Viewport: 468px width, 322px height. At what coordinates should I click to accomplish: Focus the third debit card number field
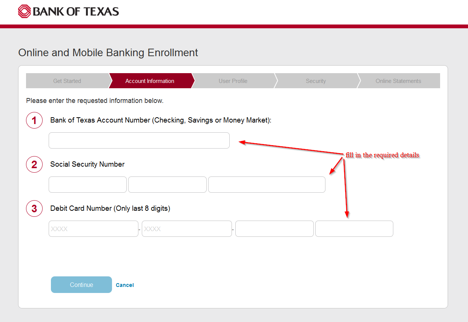point(275,228)
